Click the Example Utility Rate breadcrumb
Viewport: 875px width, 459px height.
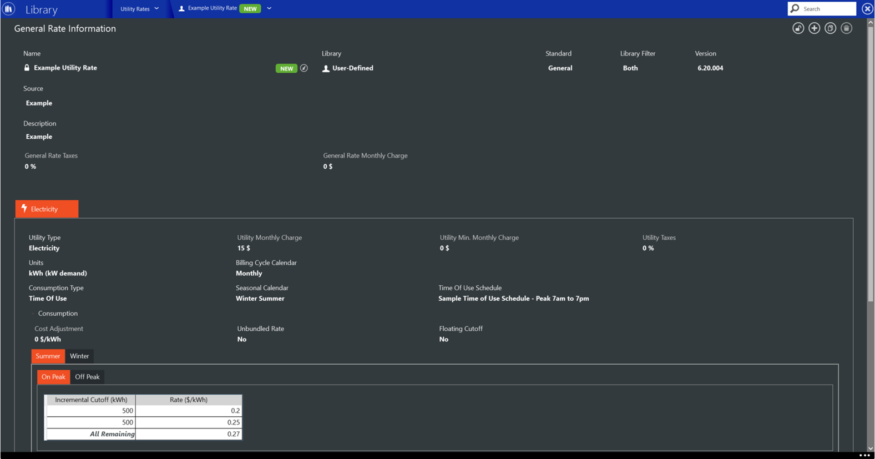coord(213,8)
